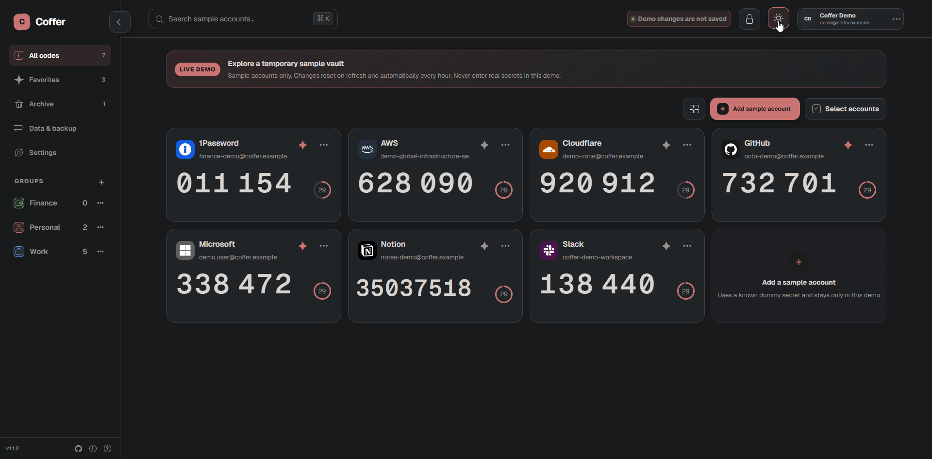Open the 1Password card more options

[324, 145]
